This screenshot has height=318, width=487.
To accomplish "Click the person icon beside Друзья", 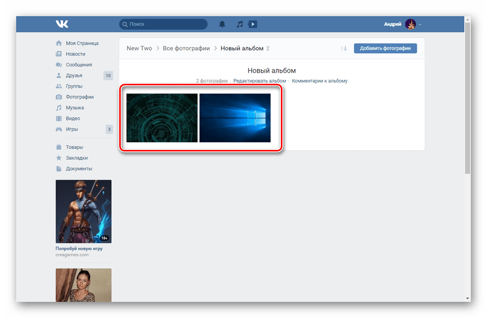I will pos(59,75).
